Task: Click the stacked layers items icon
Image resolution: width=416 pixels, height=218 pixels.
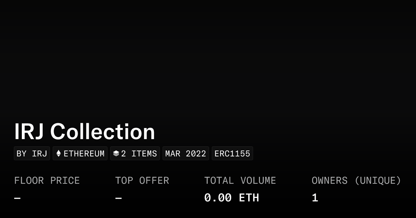Action: [116, 153]
